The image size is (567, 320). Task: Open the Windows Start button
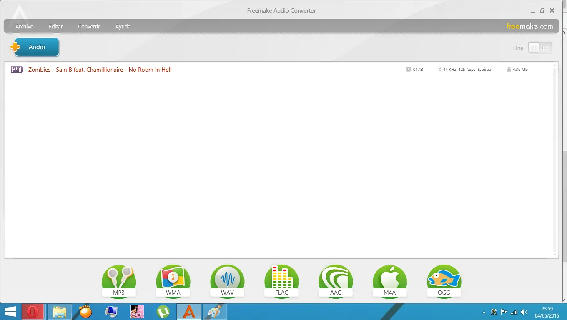point(10,312)
